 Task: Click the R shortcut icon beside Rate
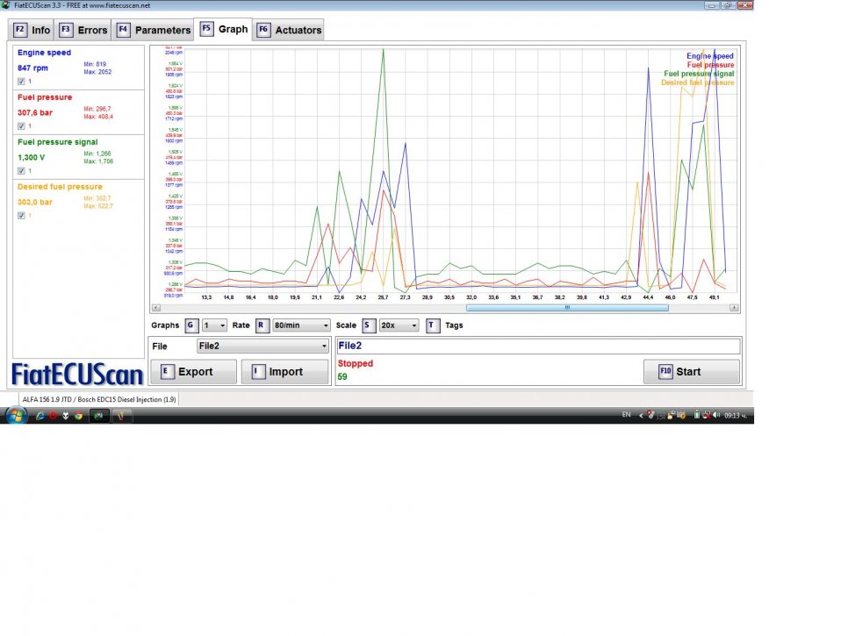261,325
